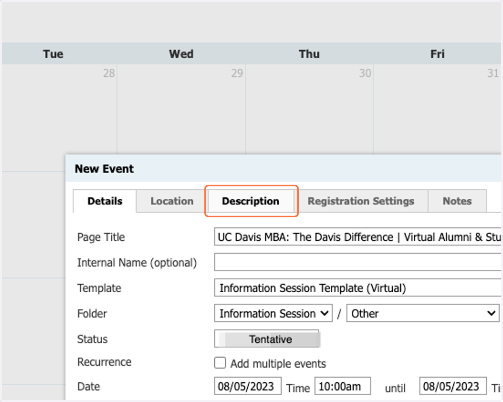503x402 pixels.
Task: Click the Template field with Information Session Template
Action: click(358, 288)
